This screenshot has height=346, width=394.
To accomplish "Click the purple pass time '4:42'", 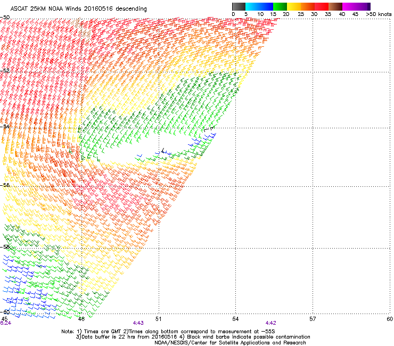I will point(271,323).
